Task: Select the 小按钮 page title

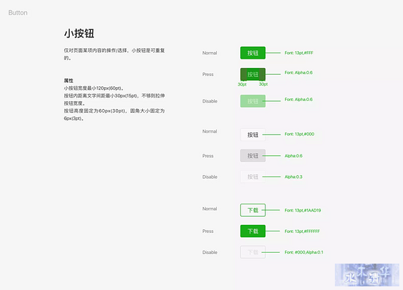Action: pyautogui.click(x=79, y=34)
